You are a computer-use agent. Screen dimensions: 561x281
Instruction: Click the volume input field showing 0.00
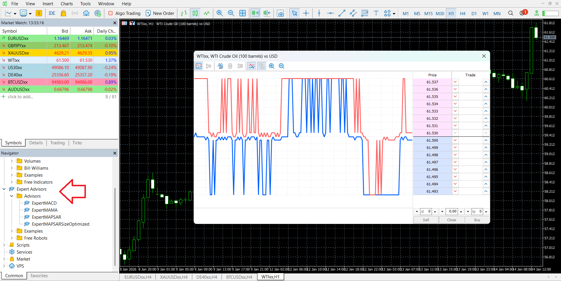tap(452, 212)
